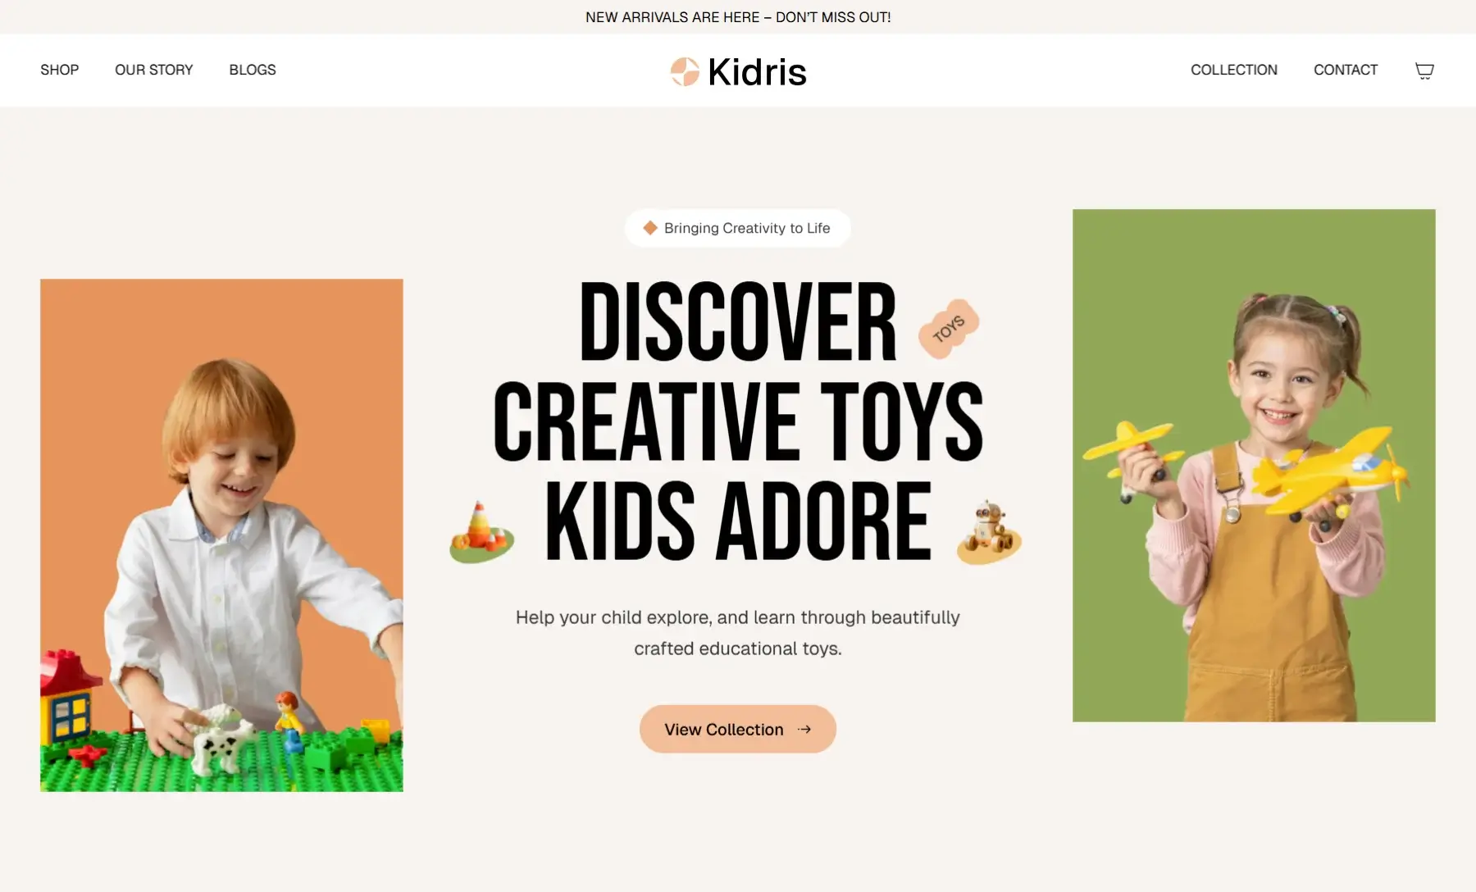Screen dimensions: 1476x892
Task: Click the stacking cone toy icon
Action: pyautogui.click(x=481, y=532)
